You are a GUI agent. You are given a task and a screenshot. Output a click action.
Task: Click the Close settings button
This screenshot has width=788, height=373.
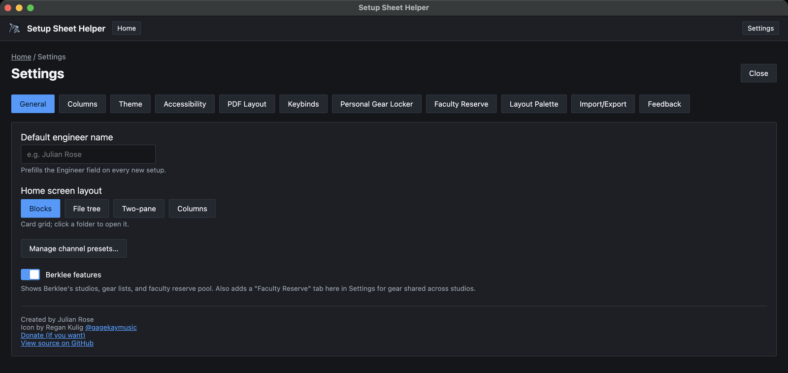coord(758,73)
